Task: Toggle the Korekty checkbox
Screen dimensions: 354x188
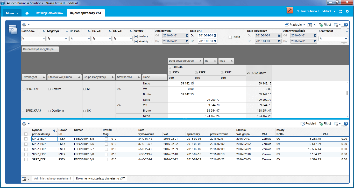Action: click(136, 41)
